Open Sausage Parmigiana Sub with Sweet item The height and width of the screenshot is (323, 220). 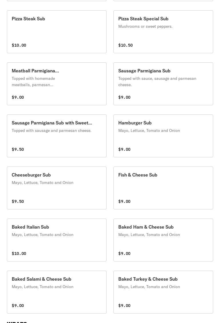[57, 136]
